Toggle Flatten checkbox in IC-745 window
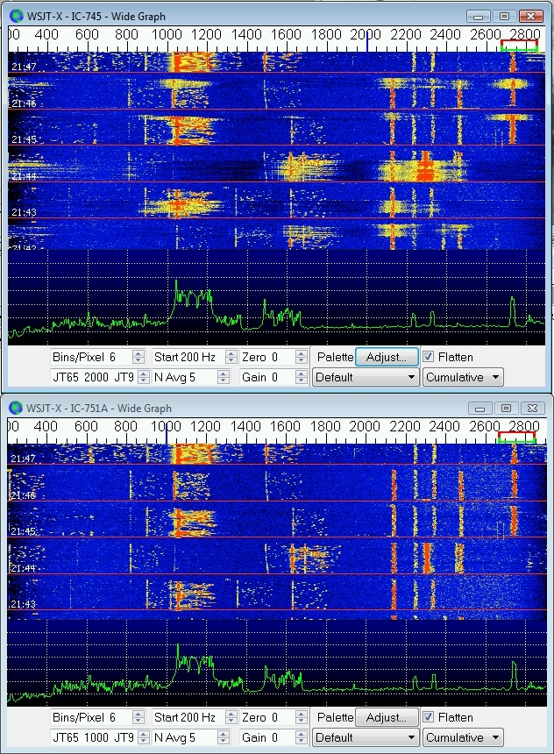Screen dimensions: 554x754 click(x=429, y=357)
